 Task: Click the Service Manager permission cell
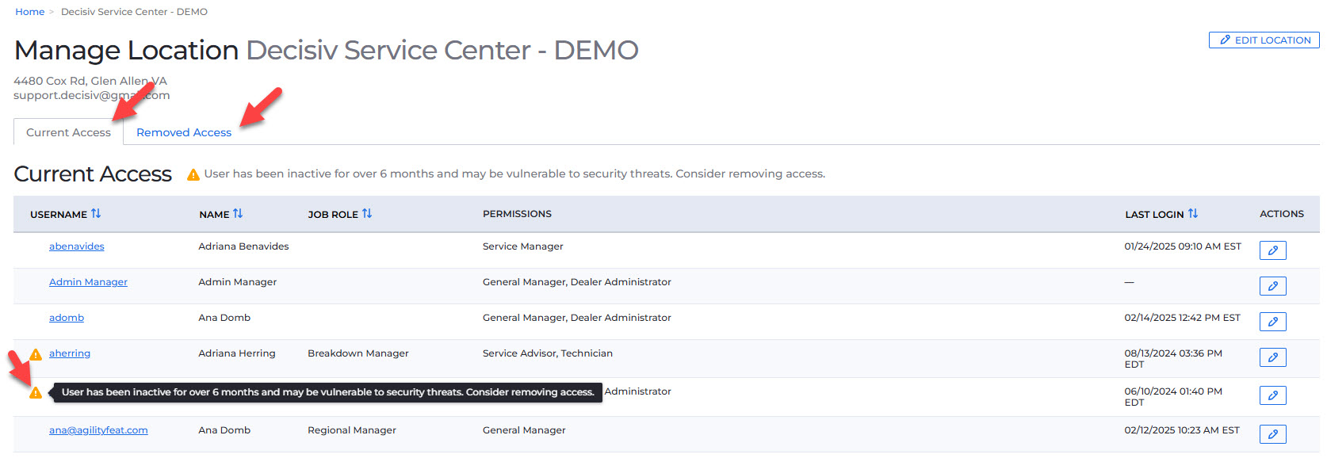pos(523,246)
